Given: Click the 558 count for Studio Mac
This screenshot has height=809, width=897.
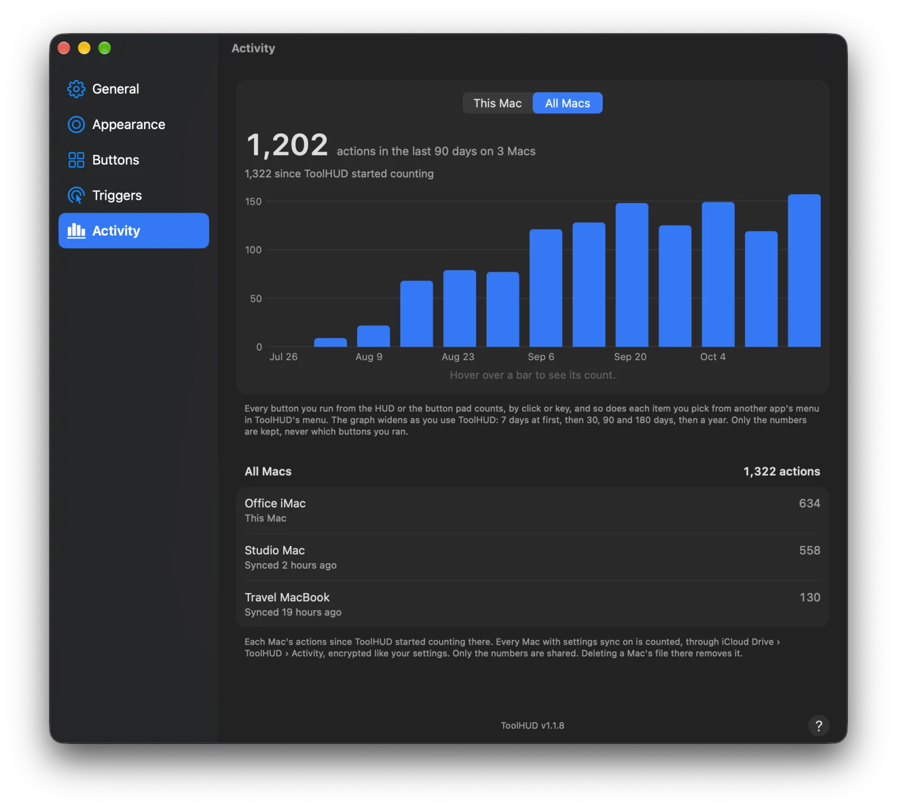Looking at the screenshot, I should pos(809,550).
